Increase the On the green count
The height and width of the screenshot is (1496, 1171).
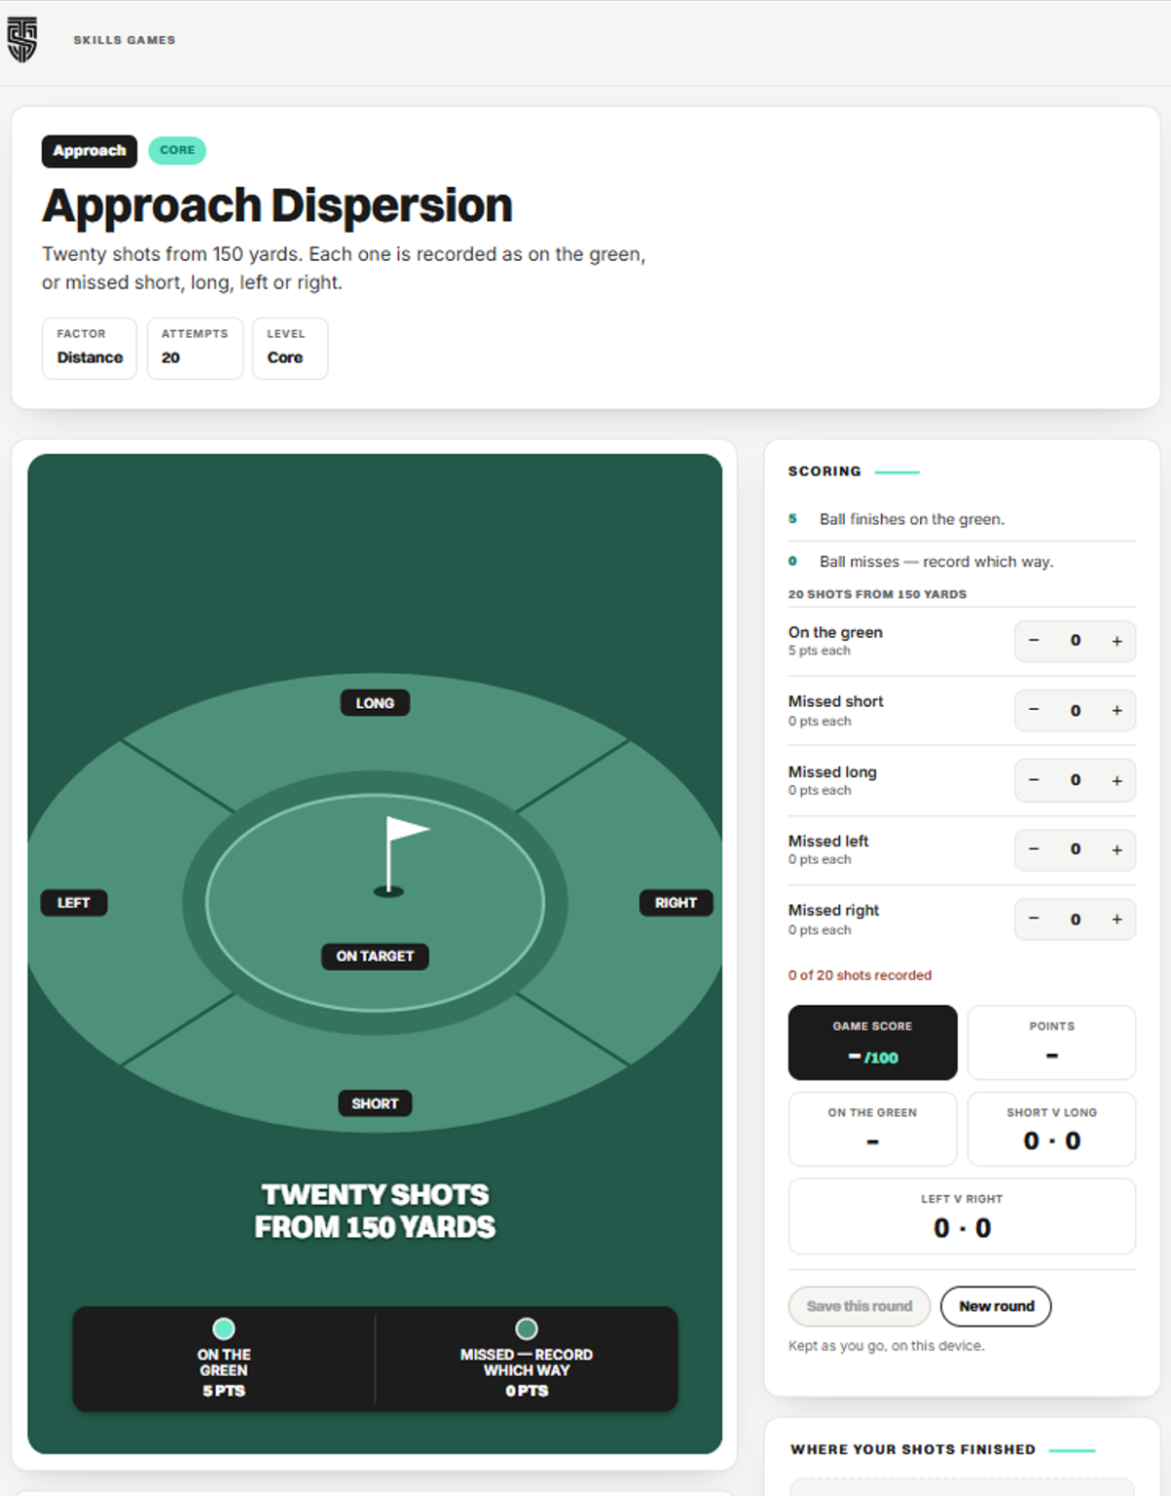(x=1116, y=641)
